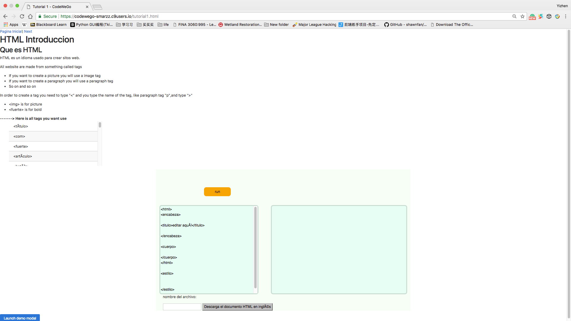The width and height of the screenshot is (571, 321).
Task: Click the Next link
Action: 28,32
